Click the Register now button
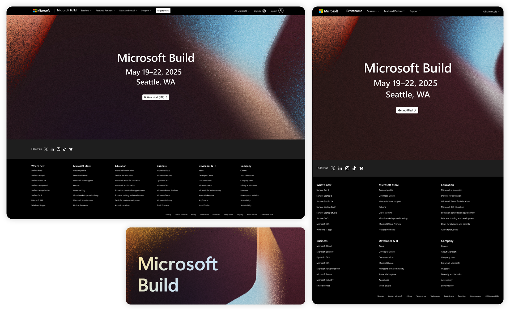 (x=163, y=11)
